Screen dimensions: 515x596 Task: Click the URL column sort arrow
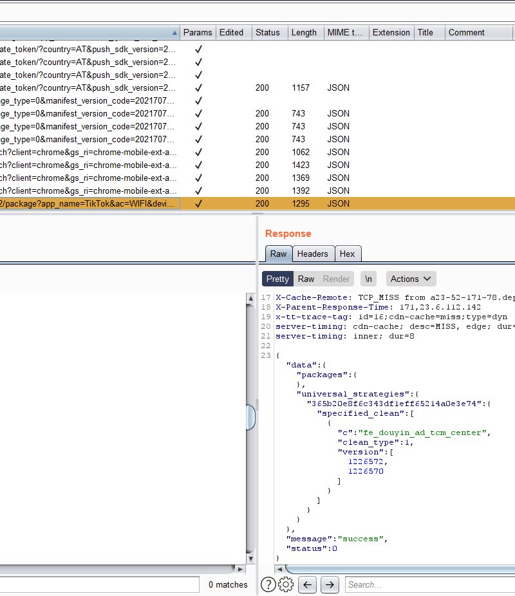(175, 33)
